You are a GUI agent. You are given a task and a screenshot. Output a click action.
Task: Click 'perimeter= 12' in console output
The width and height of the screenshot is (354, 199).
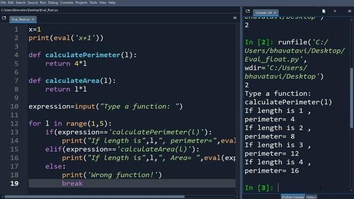(x=272, y=154)
